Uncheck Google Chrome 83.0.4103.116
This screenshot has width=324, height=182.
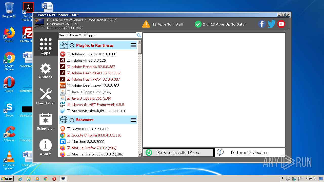(x=68, y=135)
